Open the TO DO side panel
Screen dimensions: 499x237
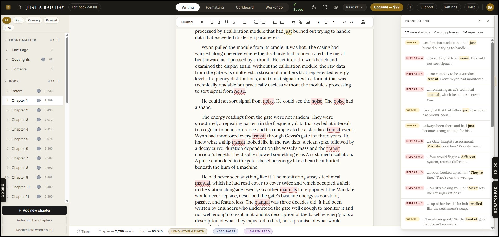coord(495,168)
